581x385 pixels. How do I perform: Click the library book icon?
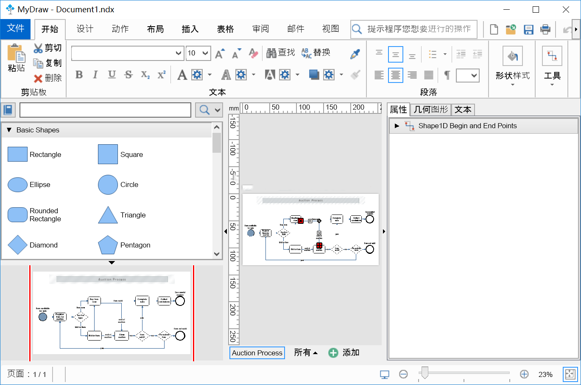pyautogui.click(x=8, y=110)
